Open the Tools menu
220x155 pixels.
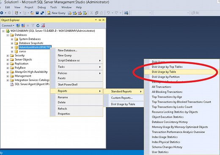pos(53,7)
